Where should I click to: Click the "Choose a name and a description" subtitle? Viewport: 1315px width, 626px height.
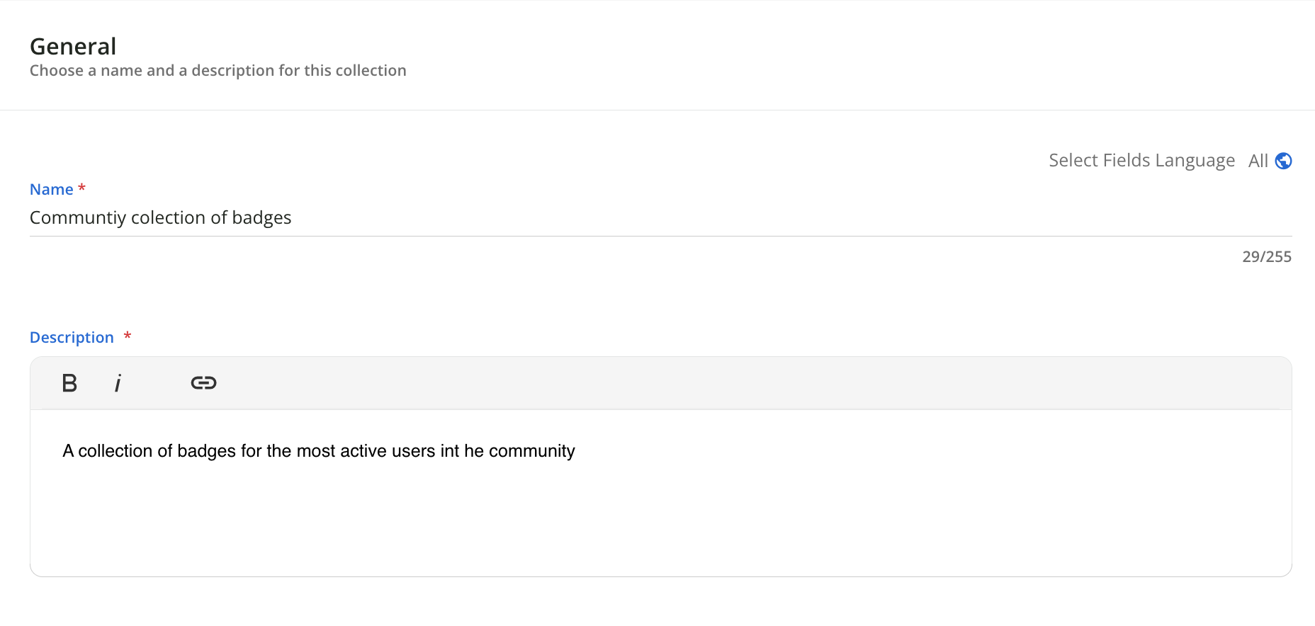[218, 71]
